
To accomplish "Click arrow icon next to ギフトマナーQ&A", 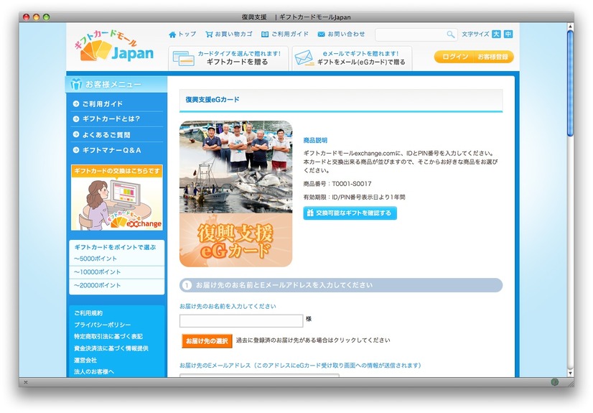I will tap(76, 150).
